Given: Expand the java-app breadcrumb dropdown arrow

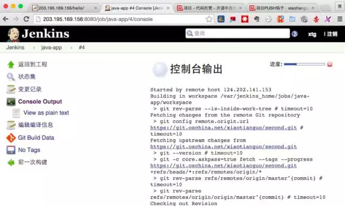Looking at the screenshot, I should click(71, 48).
